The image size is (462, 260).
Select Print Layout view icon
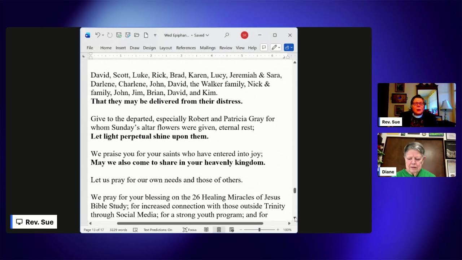pos(219,230)
